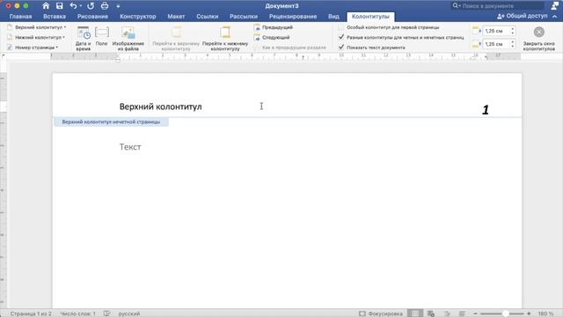Go to the Ссылки tab
563x317 pixels.
208,17
